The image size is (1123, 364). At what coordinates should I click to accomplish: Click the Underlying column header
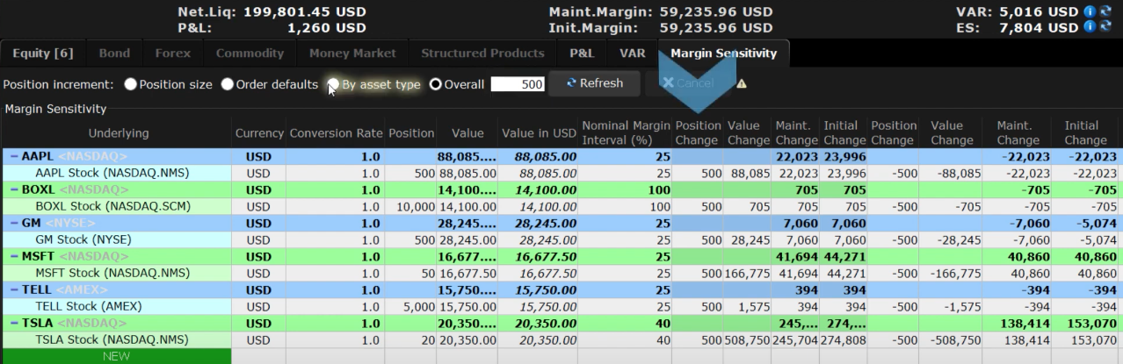coord(118,133)
